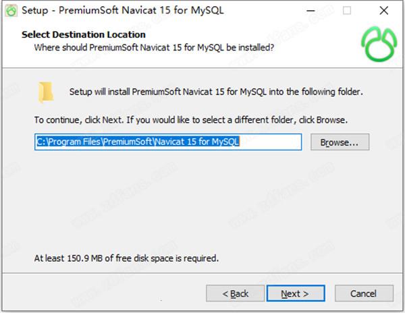
Task: Click the yellow folder icon
Action: (46, 92)
